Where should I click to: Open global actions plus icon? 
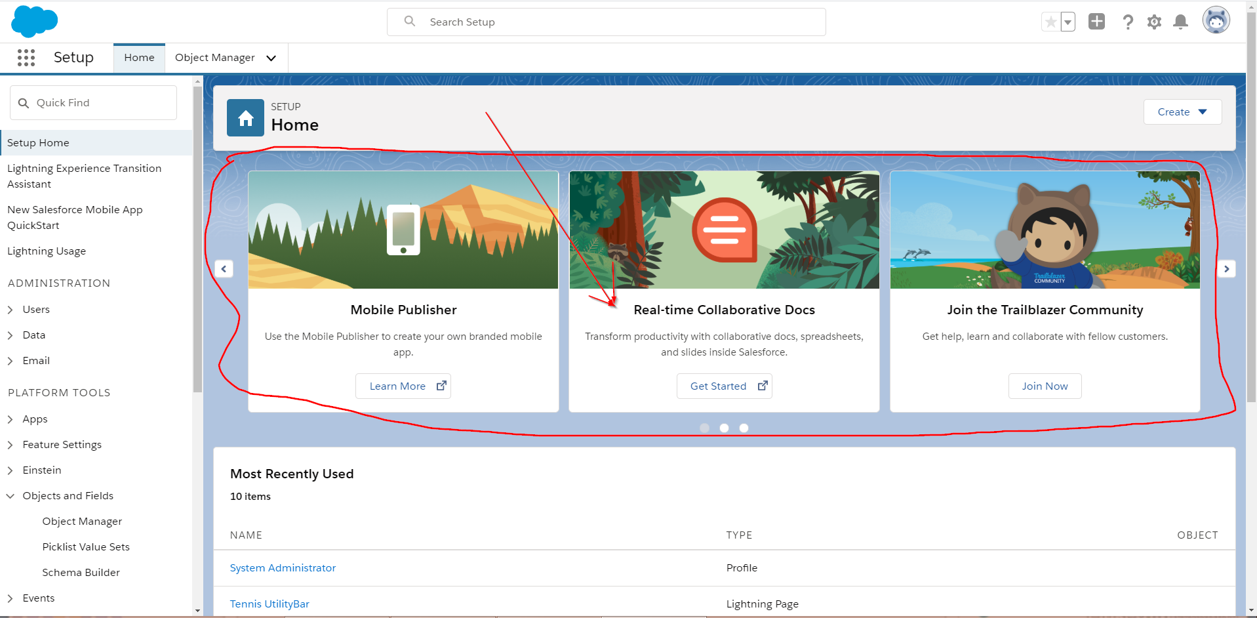(x=1096, y=22)
